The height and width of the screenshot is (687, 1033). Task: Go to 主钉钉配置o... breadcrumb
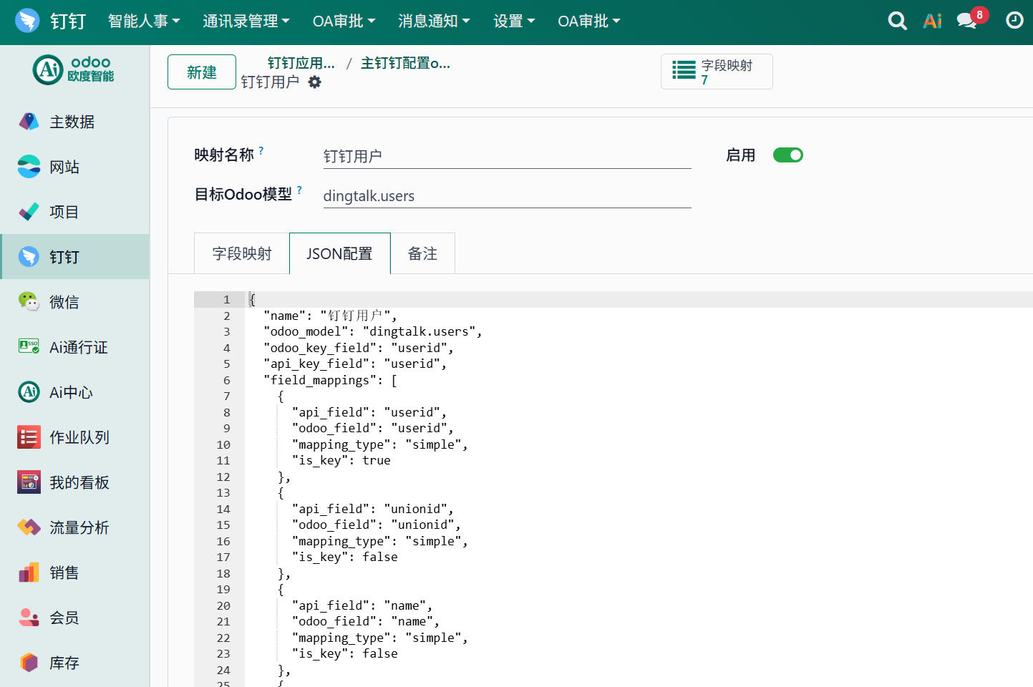tap(406, 63)
